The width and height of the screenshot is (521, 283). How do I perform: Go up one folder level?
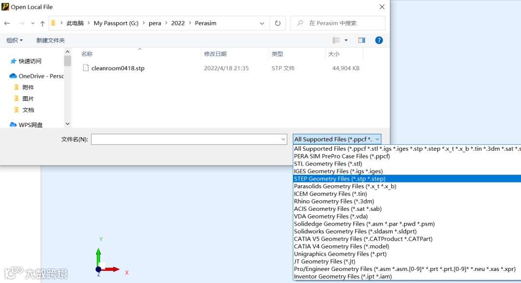(x=42, y=23)
